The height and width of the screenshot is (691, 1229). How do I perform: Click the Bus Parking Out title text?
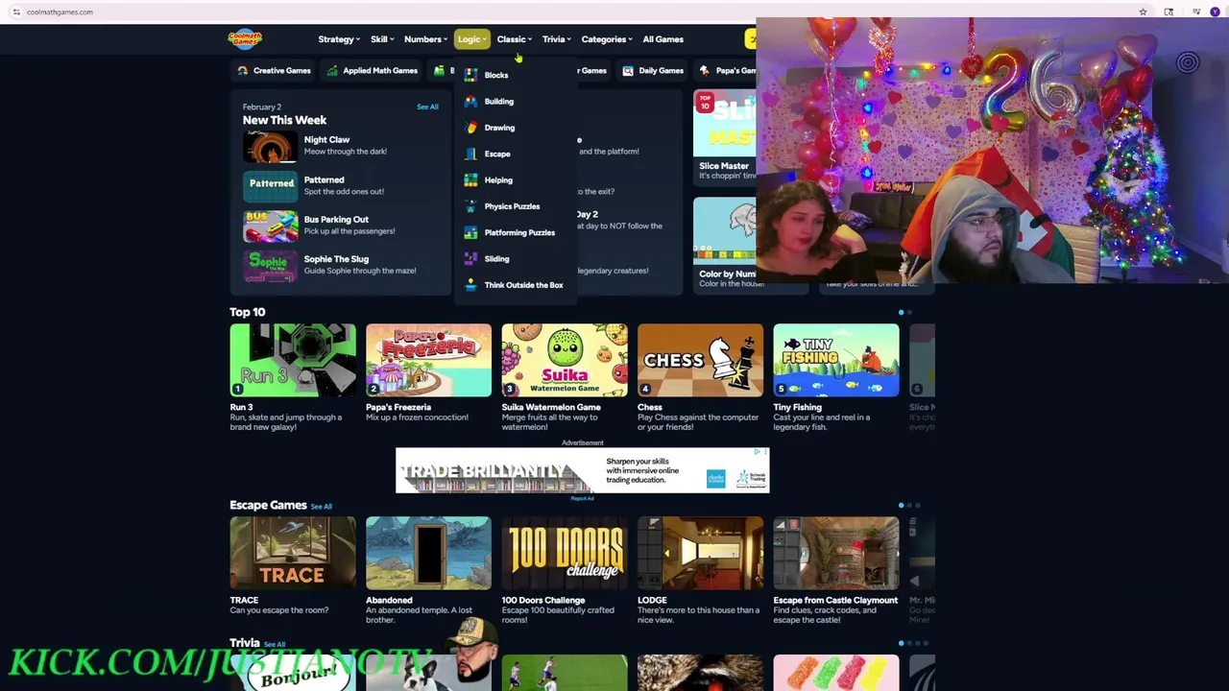coord(336,220)
